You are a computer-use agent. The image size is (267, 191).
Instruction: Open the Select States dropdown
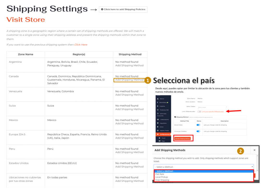213,107
